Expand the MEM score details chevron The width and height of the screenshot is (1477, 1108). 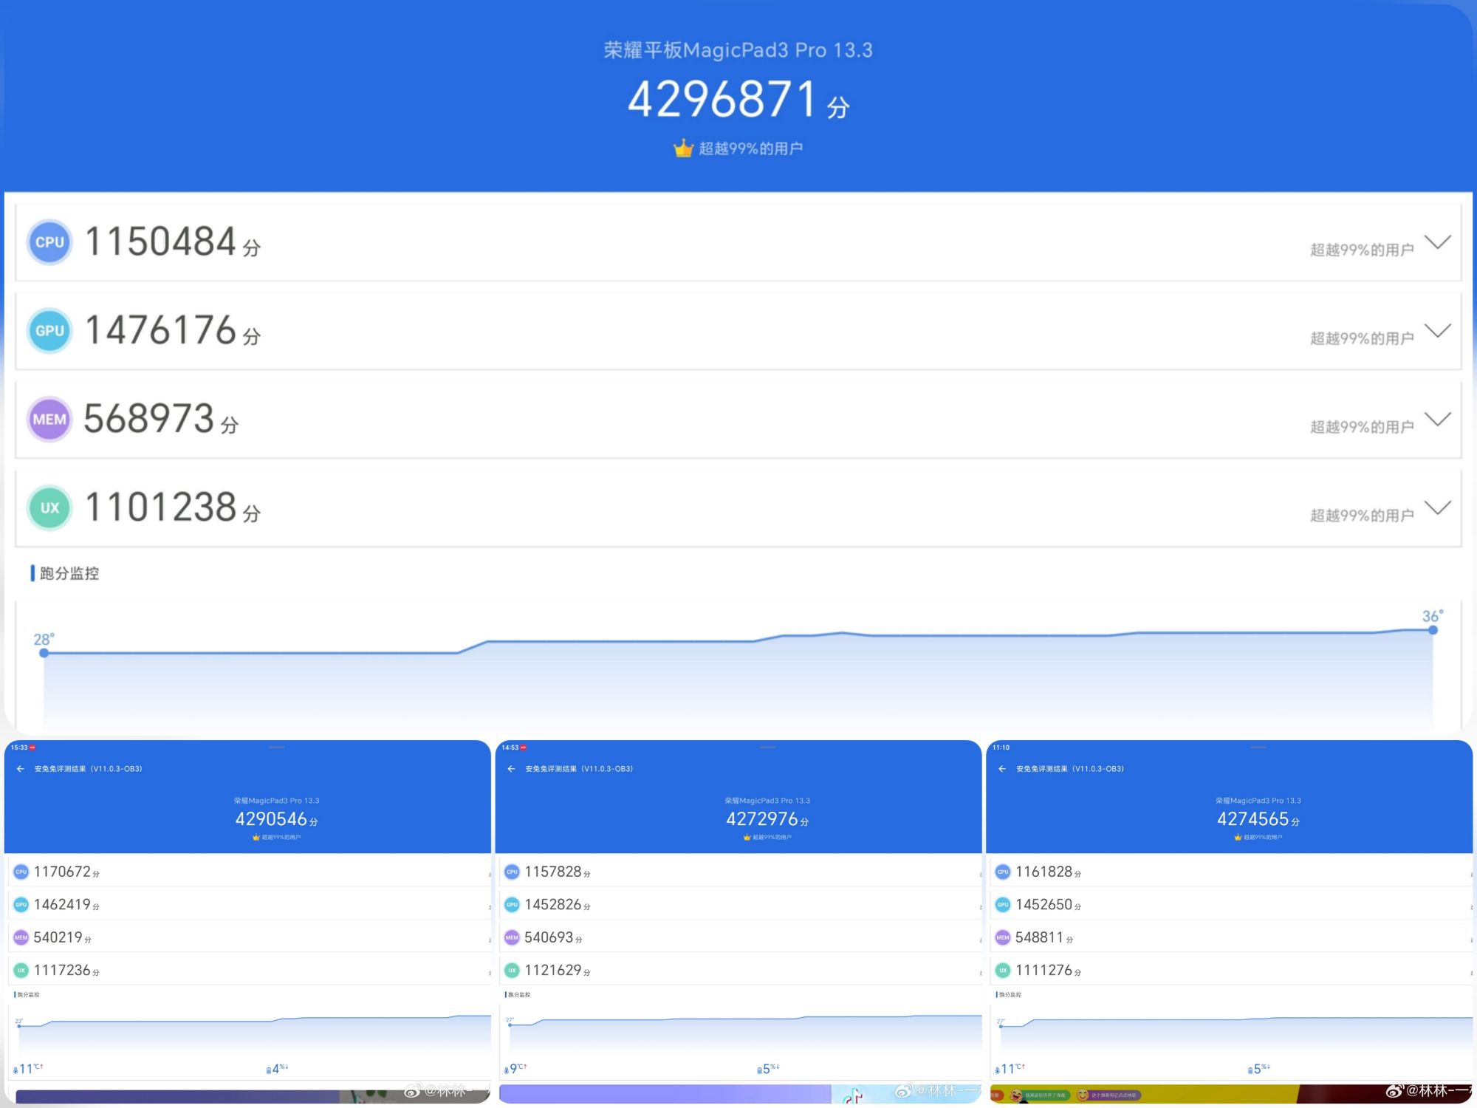[x=1437, y=420]
